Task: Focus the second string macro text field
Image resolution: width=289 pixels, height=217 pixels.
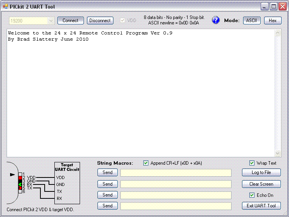Action: 176,184
